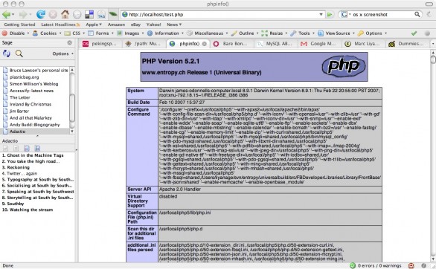Screen dimensions: 436x269
Task: Open the Outline dropdown menu
Action: click(245, 33)
